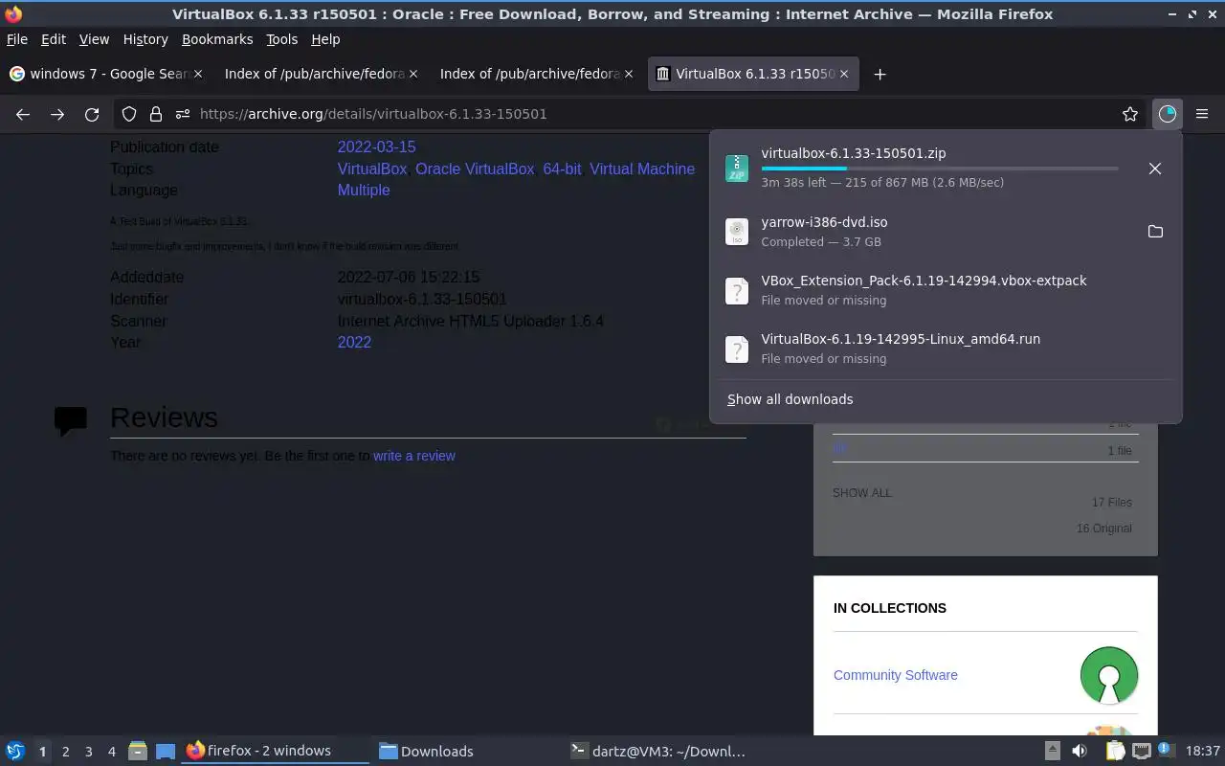Go back to the previous page

23,114
